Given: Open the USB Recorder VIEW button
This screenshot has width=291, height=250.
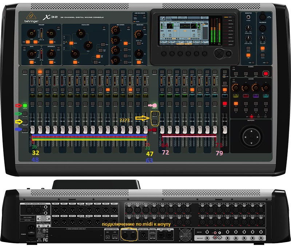Looking at the screenshot, I should pyautogui.click(x=144, y=16).
